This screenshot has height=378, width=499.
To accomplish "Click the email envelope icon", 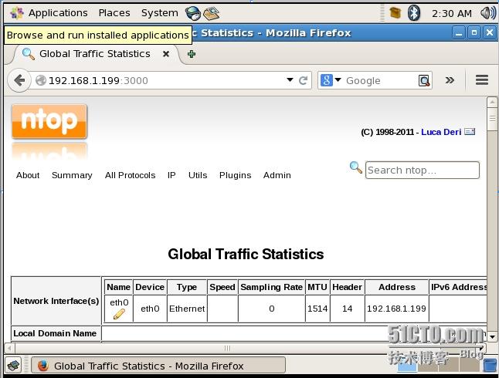I will click(x=470, y=131).
